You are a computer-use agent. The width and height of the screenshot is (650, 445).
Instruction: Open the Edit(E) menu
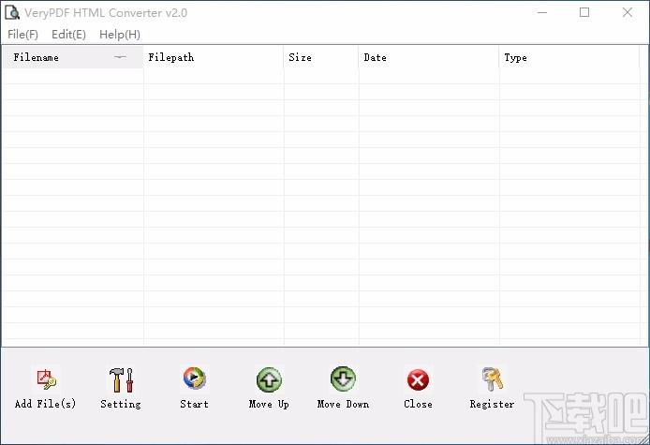tap(68, 35)
